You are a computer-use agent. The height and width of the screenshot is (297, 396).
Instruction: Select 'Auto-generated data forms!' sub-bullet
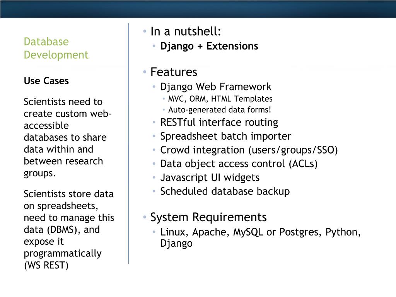coord(220,110)
